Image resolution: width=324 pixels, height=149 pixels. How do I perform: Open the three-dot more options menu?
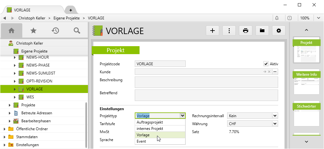229,31
